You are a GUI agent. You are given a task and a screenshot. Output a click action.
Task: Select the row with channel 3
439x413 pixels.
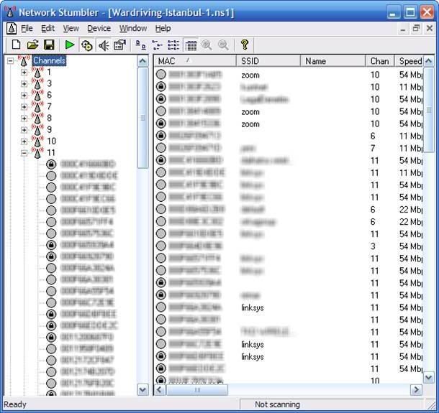pyautogui.click(x=289, y=246)
